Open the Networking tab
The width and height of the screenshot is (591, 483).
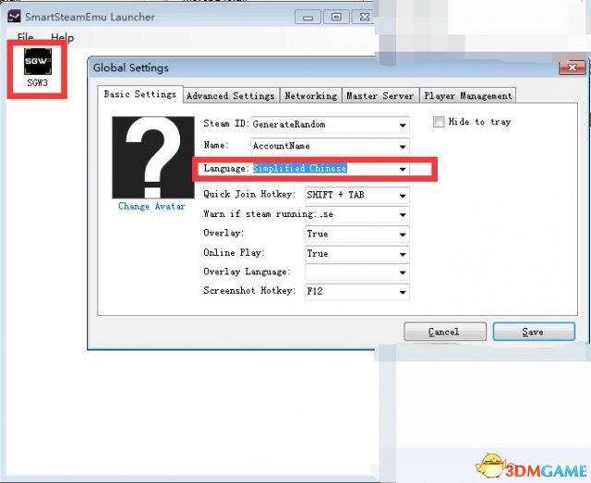tap(310, 95)
